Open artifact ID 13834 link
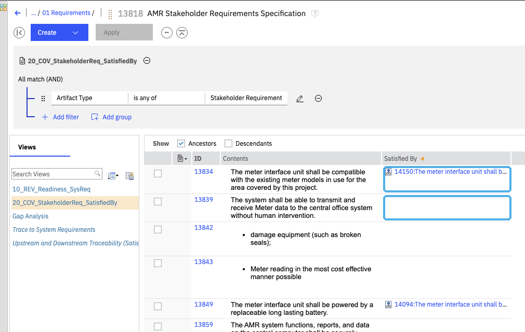The height and width of the screenshot is (332, 525). pyautogui.click(x=204, y=172)
